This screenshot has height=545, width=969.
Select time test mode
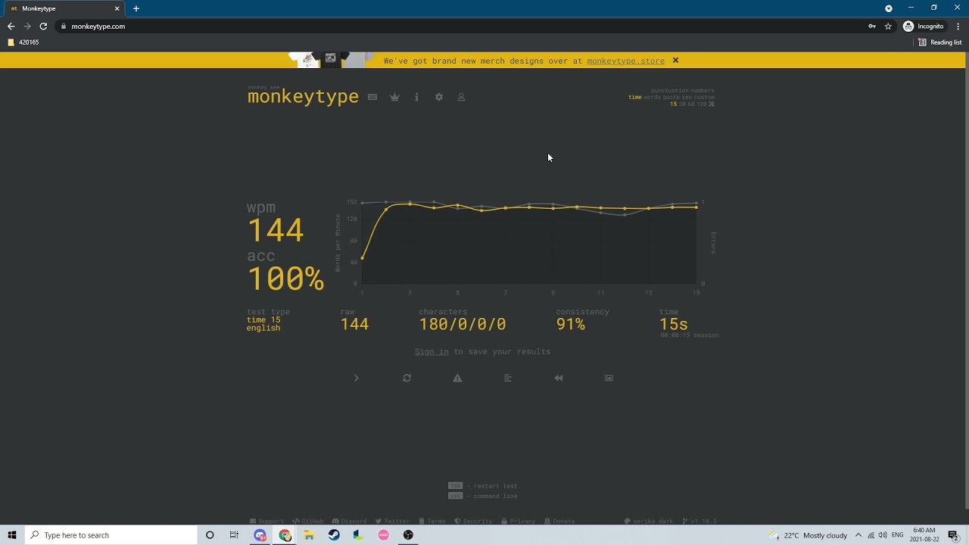coord(635,97)
